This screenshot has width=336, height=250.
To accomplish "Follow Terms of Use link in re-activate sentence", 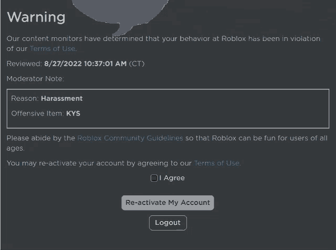I will pyautogui.click(x=217, y=163).
